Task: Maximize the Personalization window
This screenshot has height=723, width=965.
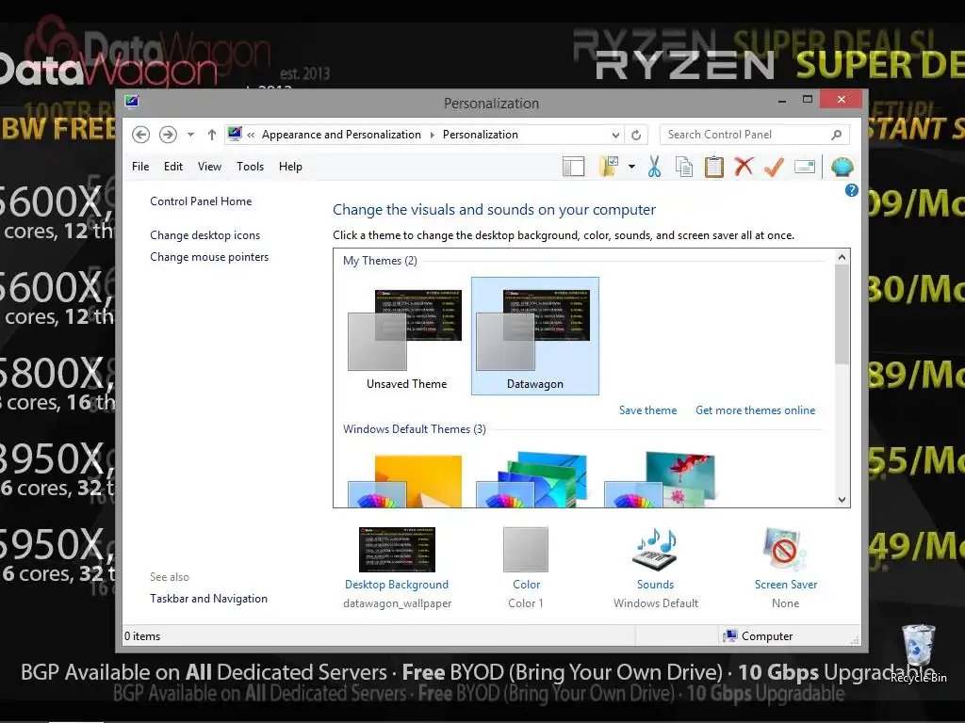Action: [x=808, y=100]
